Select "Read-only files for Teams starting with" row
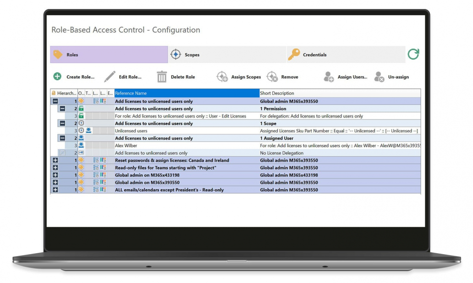The image size is (473, 283). pyautogui.click(x=165, y=168)
